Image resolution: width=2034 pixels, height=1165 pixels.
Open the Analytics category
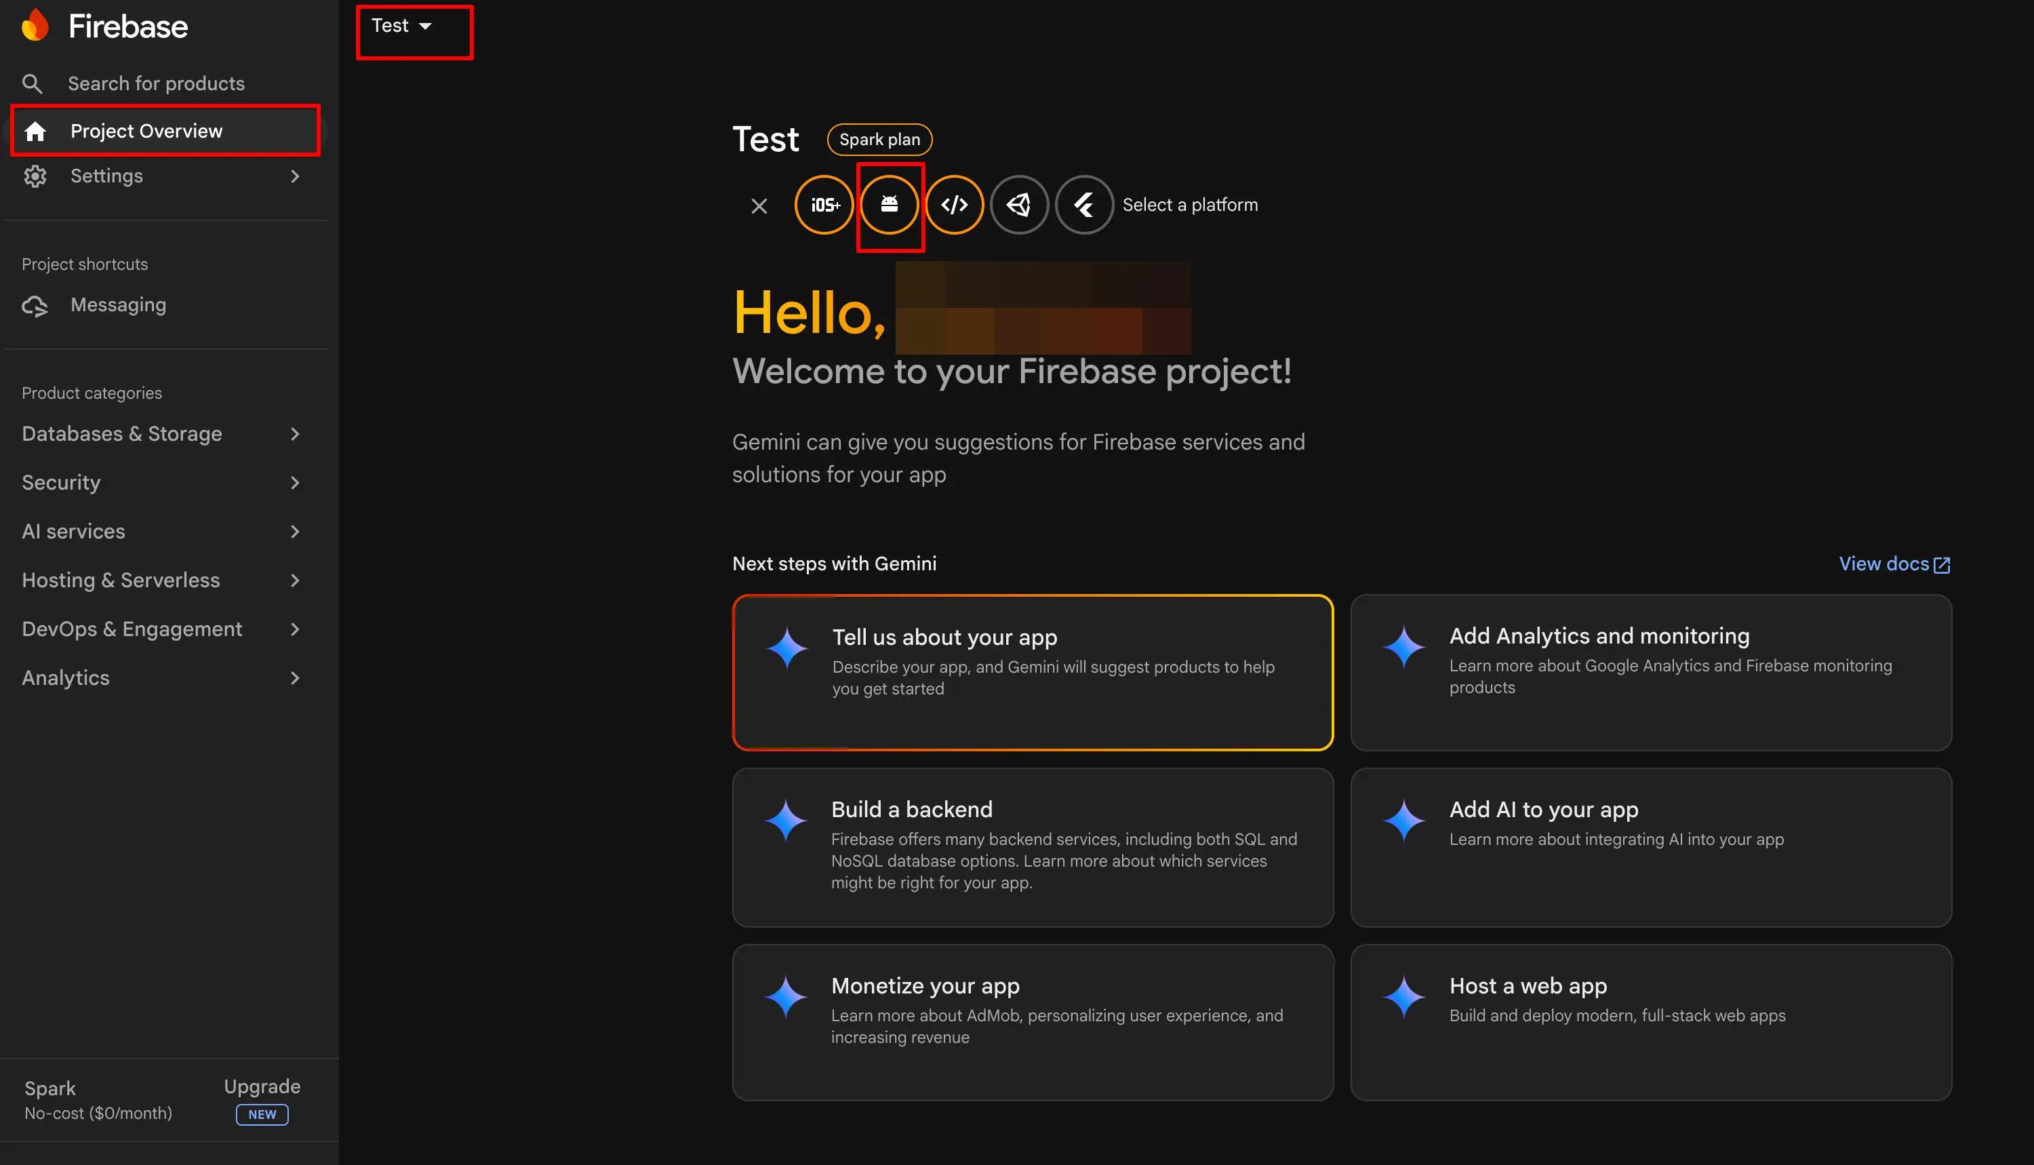click(x=66, y=677)
